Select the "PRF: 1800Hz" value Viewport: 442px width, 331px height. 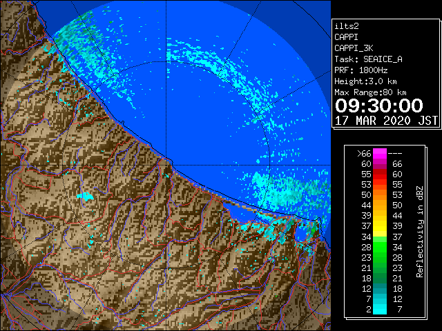click(x=361, y=70)
